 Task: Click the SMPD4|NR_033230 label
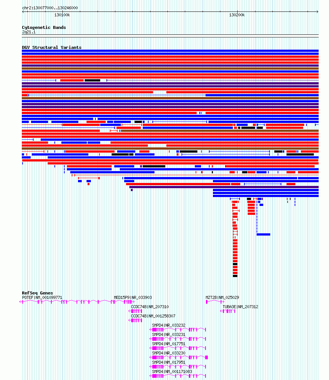[x=169, y=353]
